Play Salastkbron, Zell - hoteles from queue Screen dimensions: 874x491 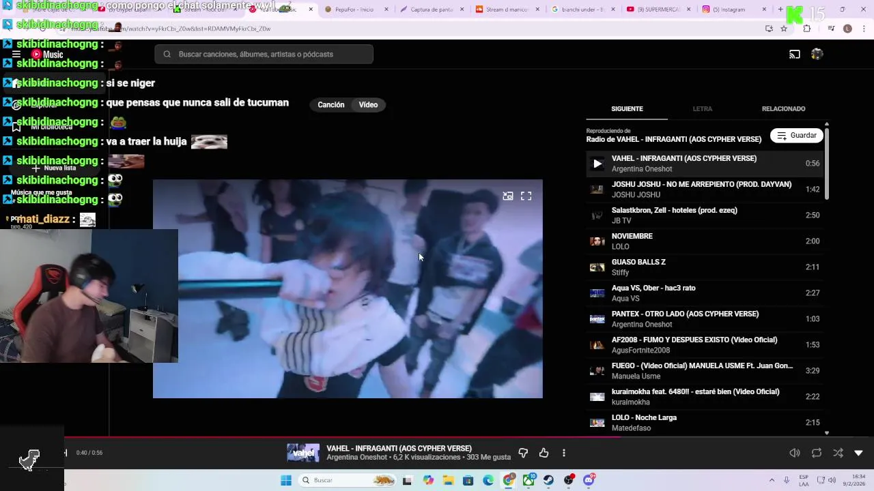pos(704,215)
